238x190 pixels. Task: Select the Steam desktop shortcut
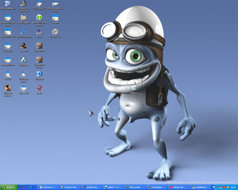tap(55, 19)
